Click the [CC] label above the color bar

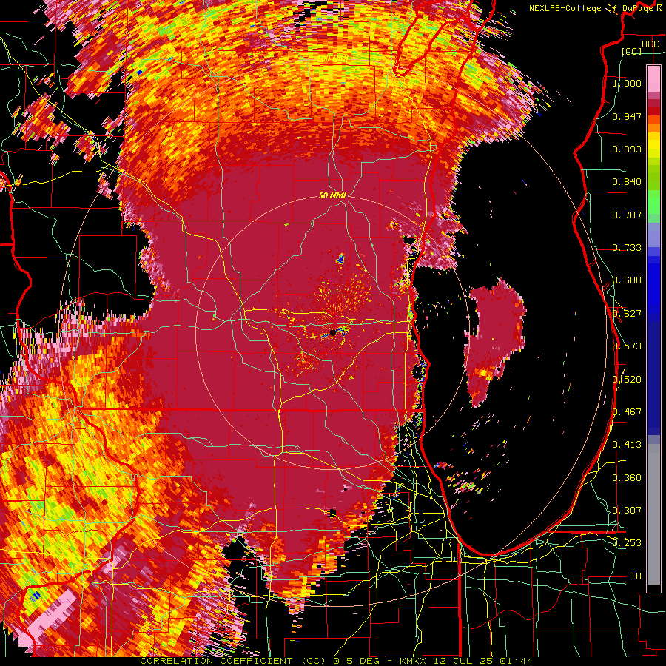631,51
